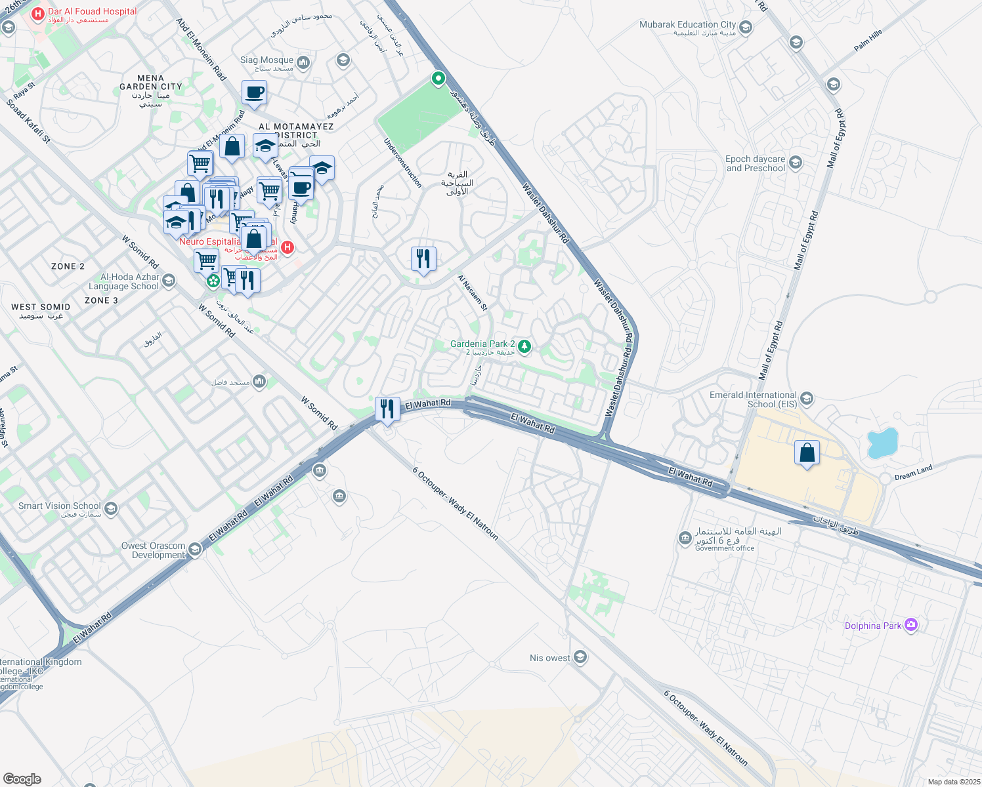Select the Nis owest text label
Image resolution: width=982 pixels, height=787 pixels.
pyautogui.click(x=550, y=658)
